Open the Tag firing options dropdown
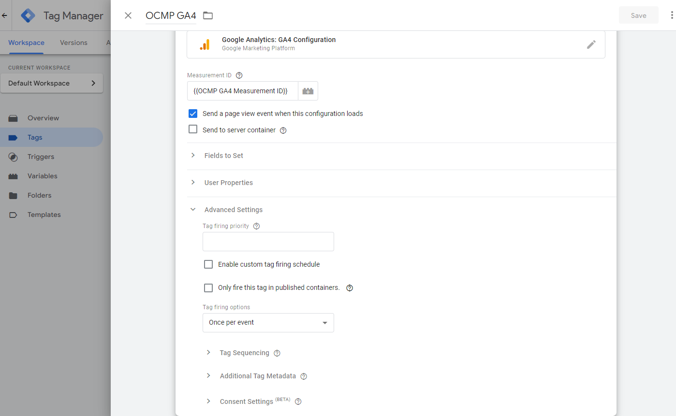The image size is (676, 416). (268, 323)
